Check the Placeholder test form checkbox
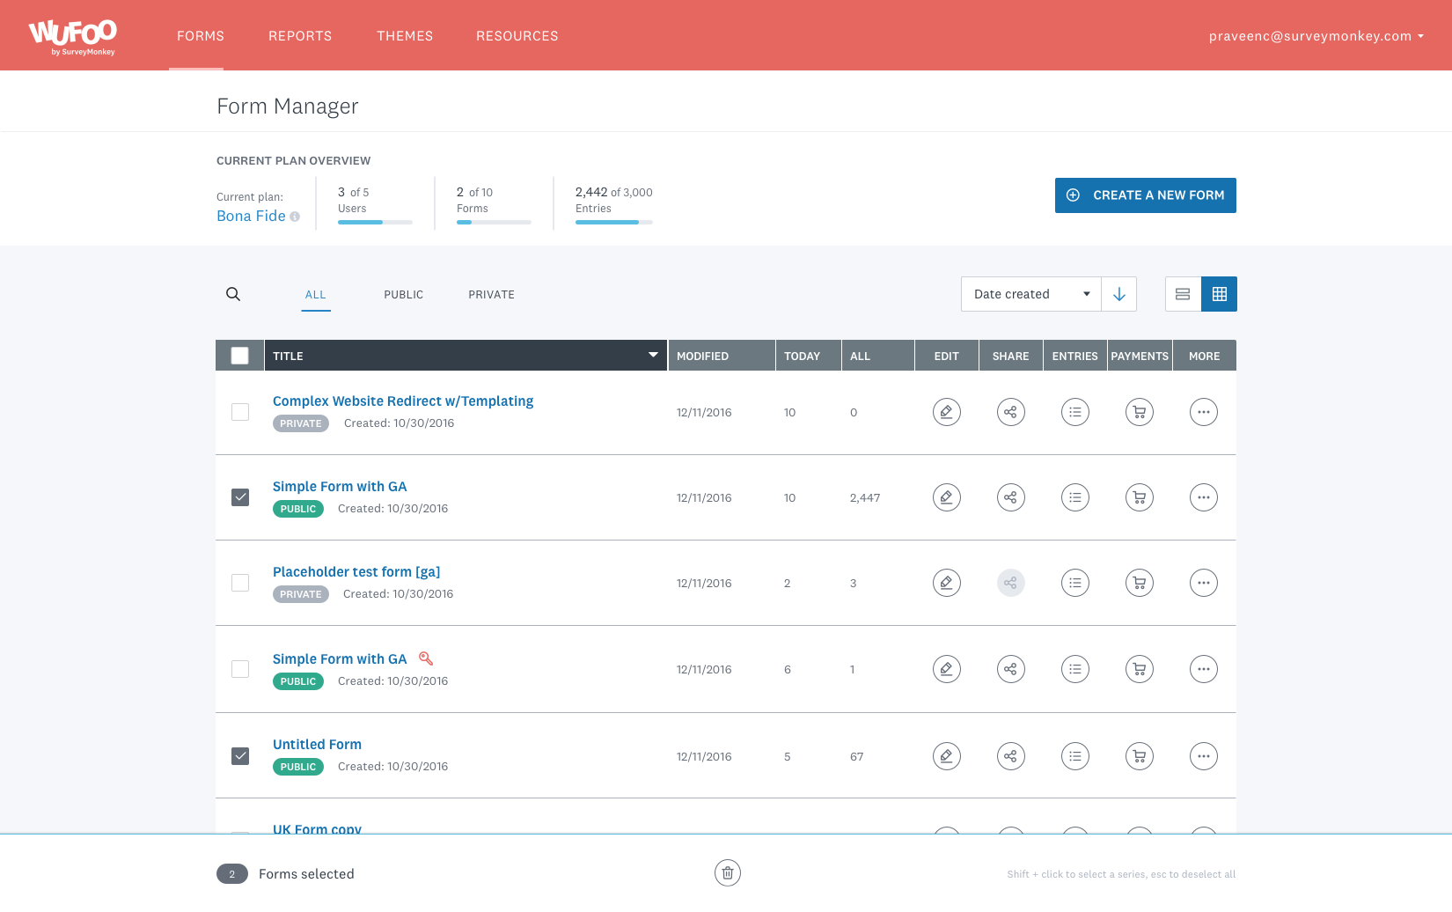 240,583
